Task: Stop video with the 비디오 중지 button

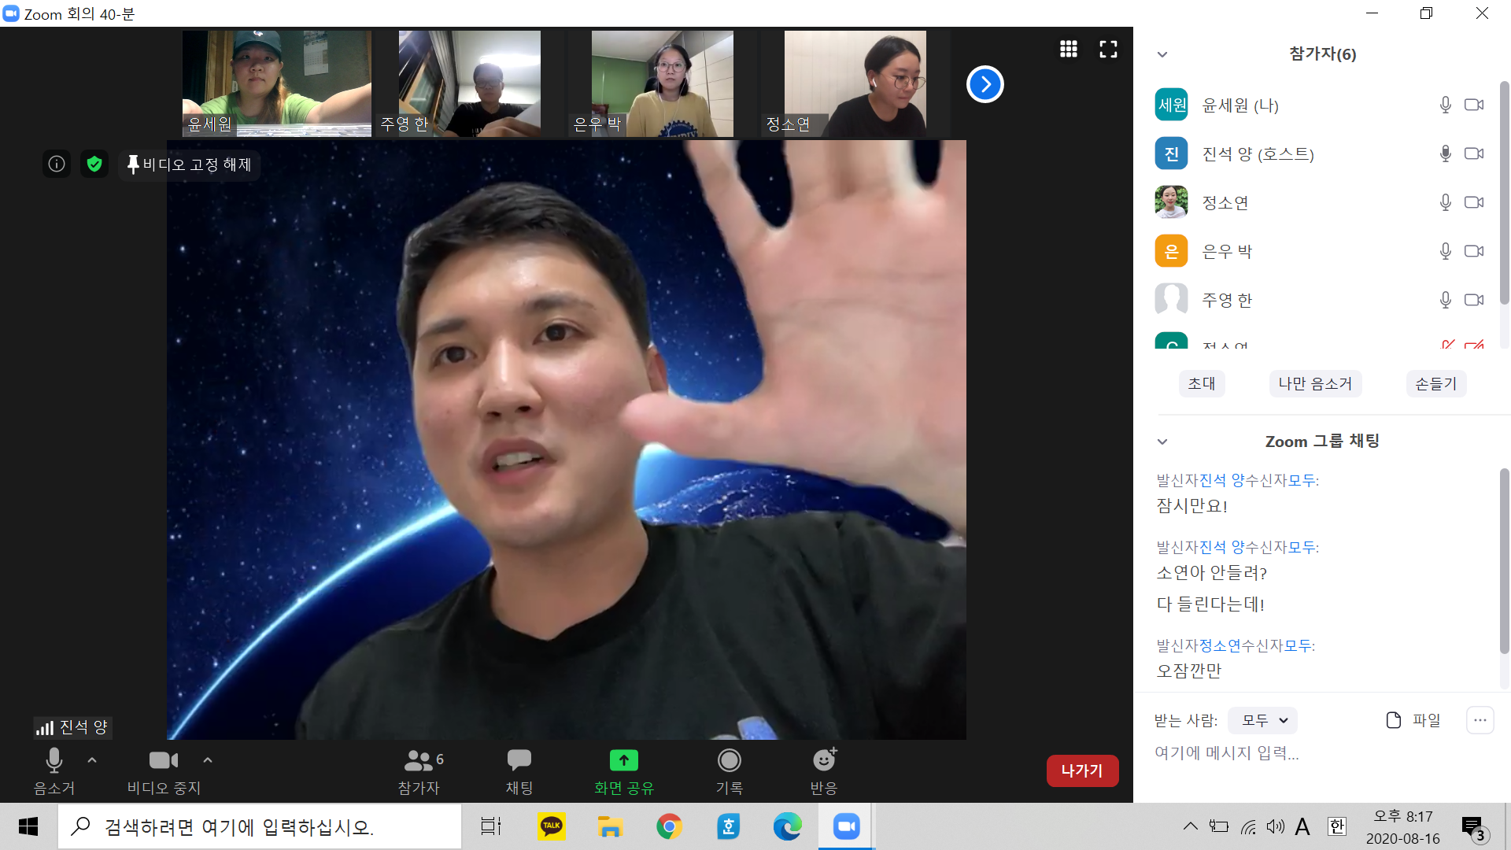Action: click(x=164, y=771)
